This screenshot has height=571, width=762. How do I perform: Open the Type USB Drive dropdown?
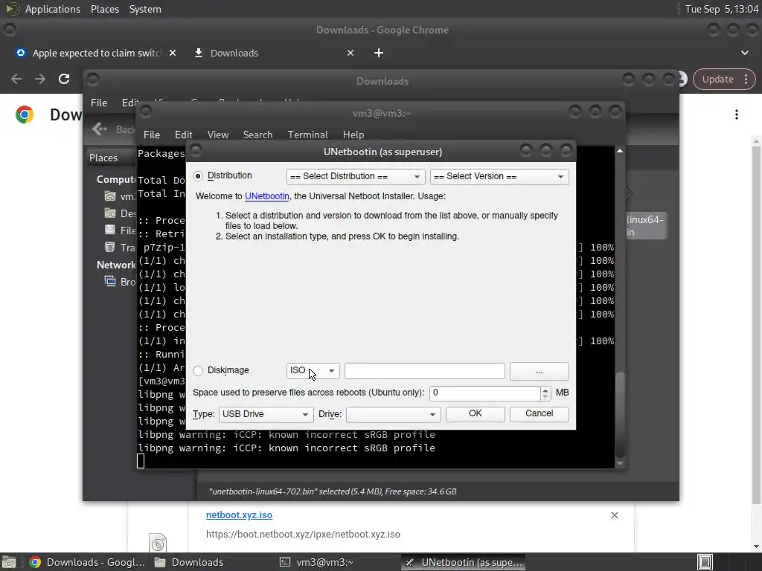click(x=266, y=414)
